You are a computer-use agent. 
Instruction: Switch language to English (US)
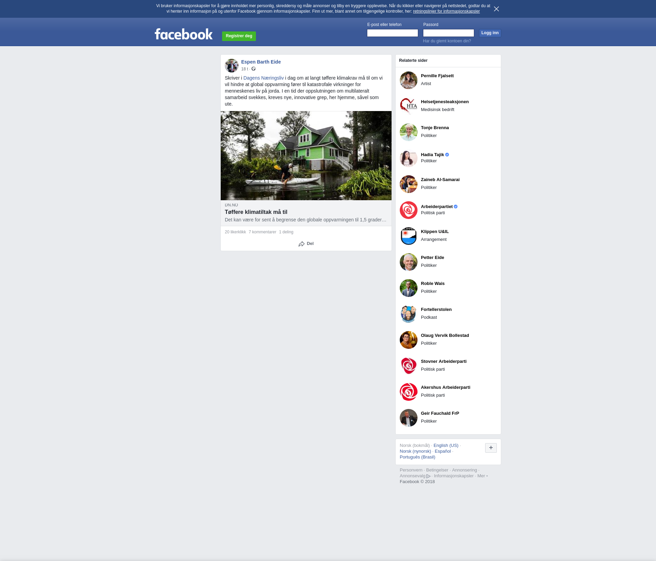click(446, 446)
